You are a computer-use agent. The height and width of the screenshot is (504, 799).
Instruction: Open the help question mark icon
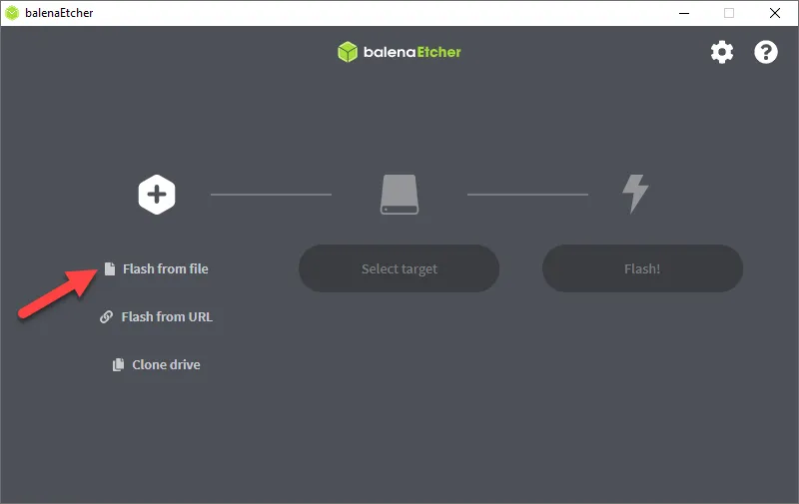pyautogui.click(x=765, y=52)
